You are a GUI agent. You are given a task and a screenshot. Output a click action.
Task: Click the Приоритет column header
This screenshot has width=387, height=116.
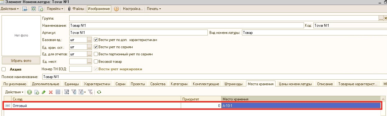(201, 99)
